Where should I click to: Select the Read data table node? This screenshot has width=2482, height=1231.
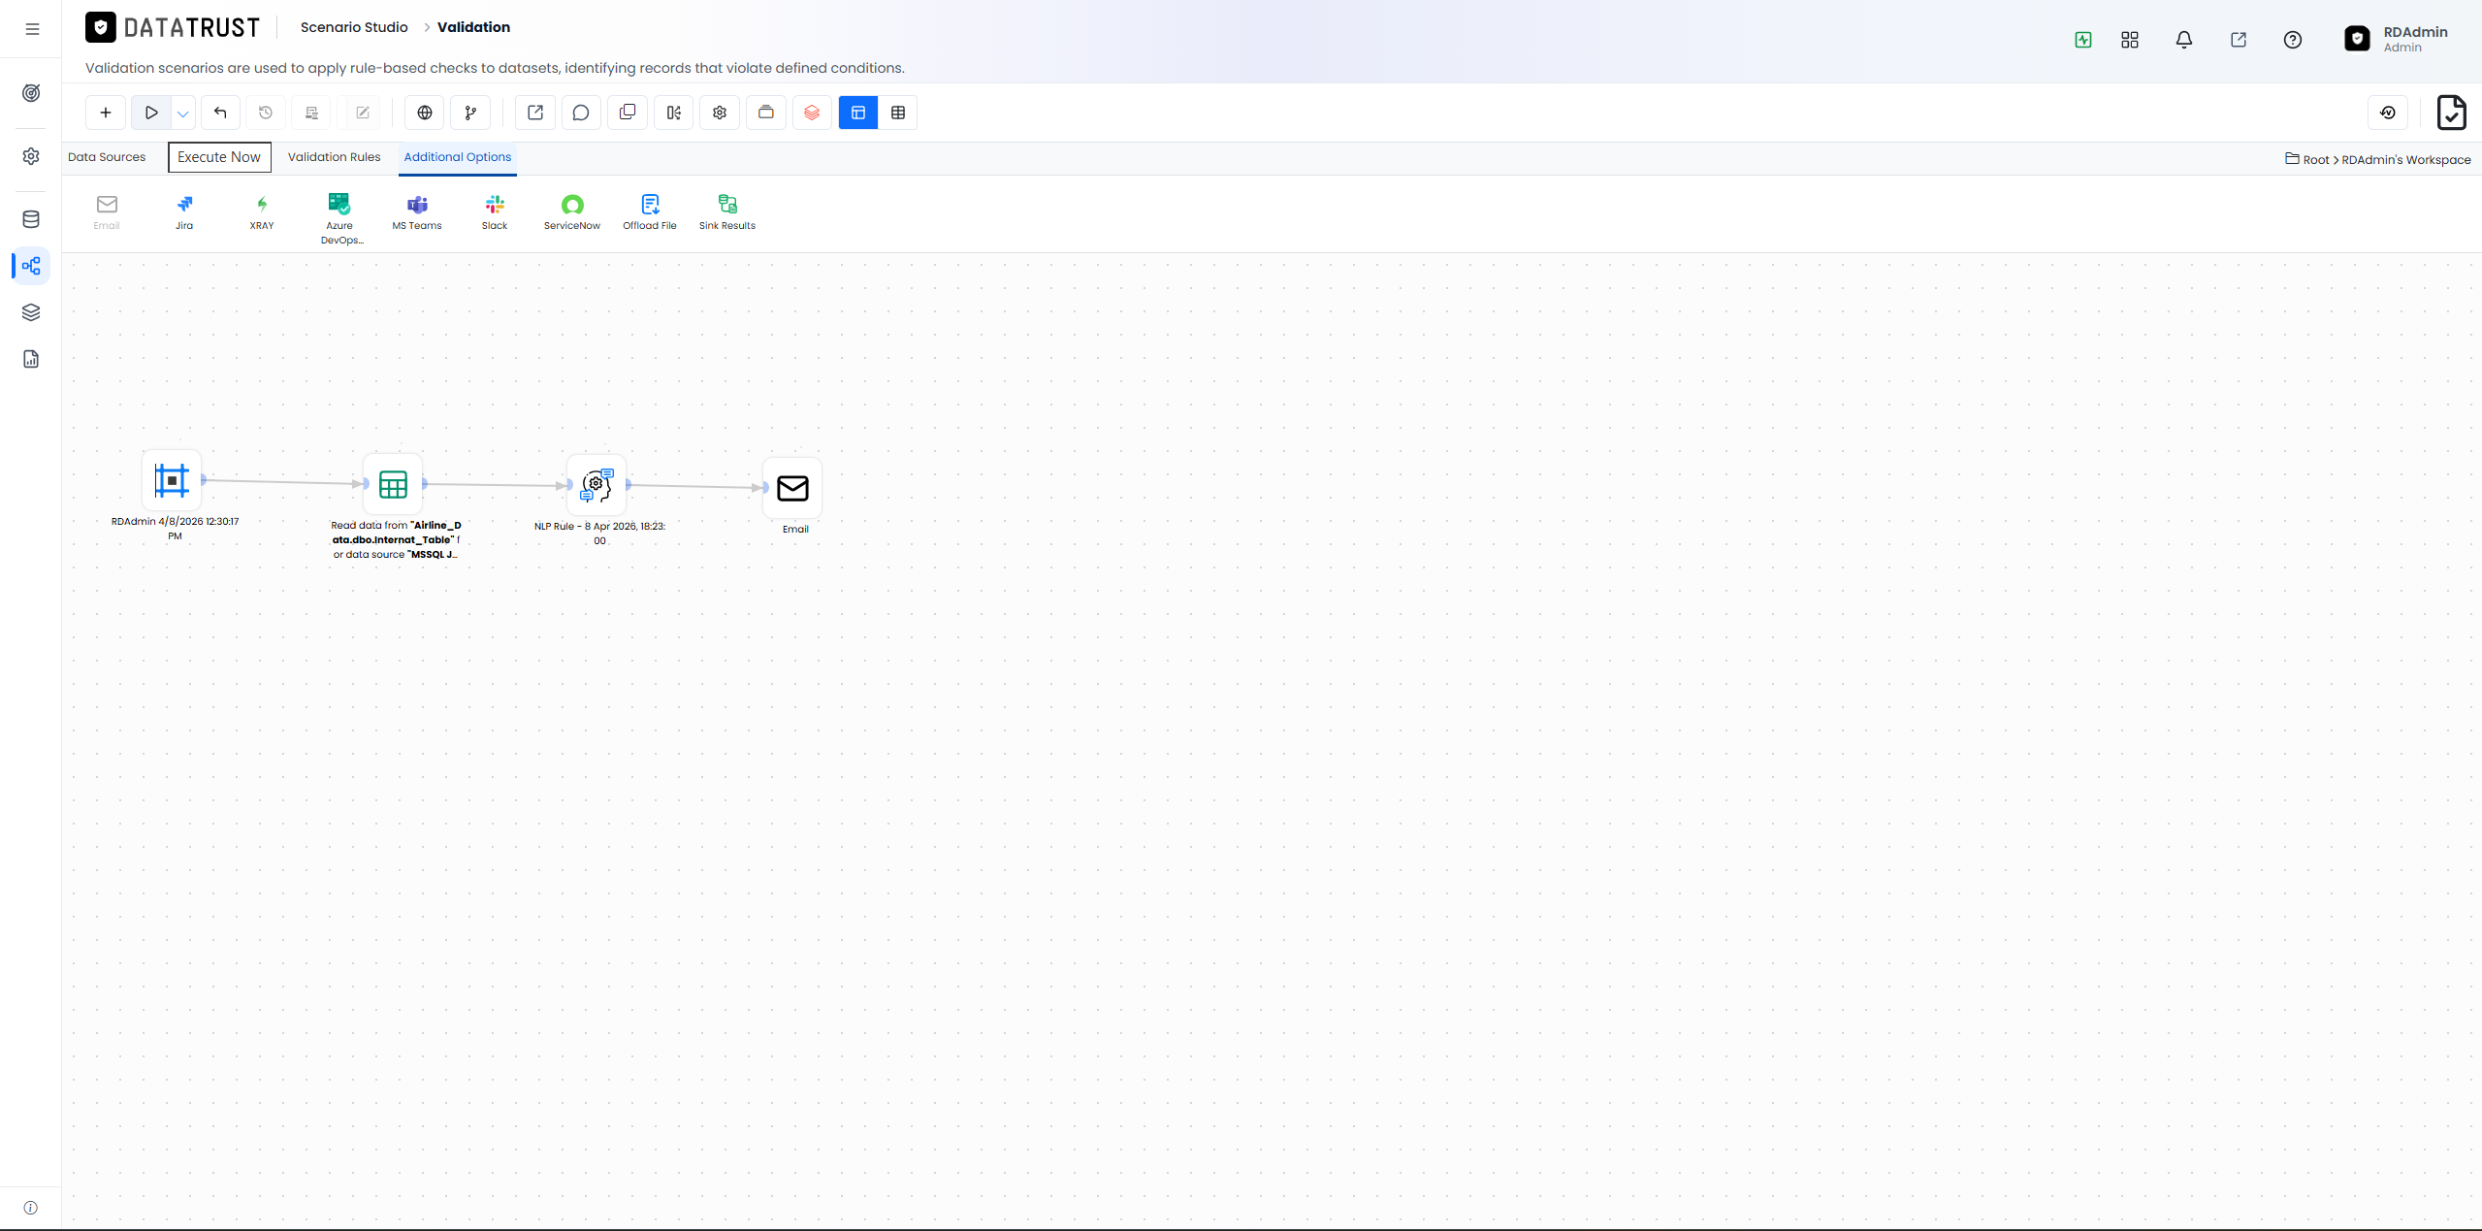click(393, 484)
